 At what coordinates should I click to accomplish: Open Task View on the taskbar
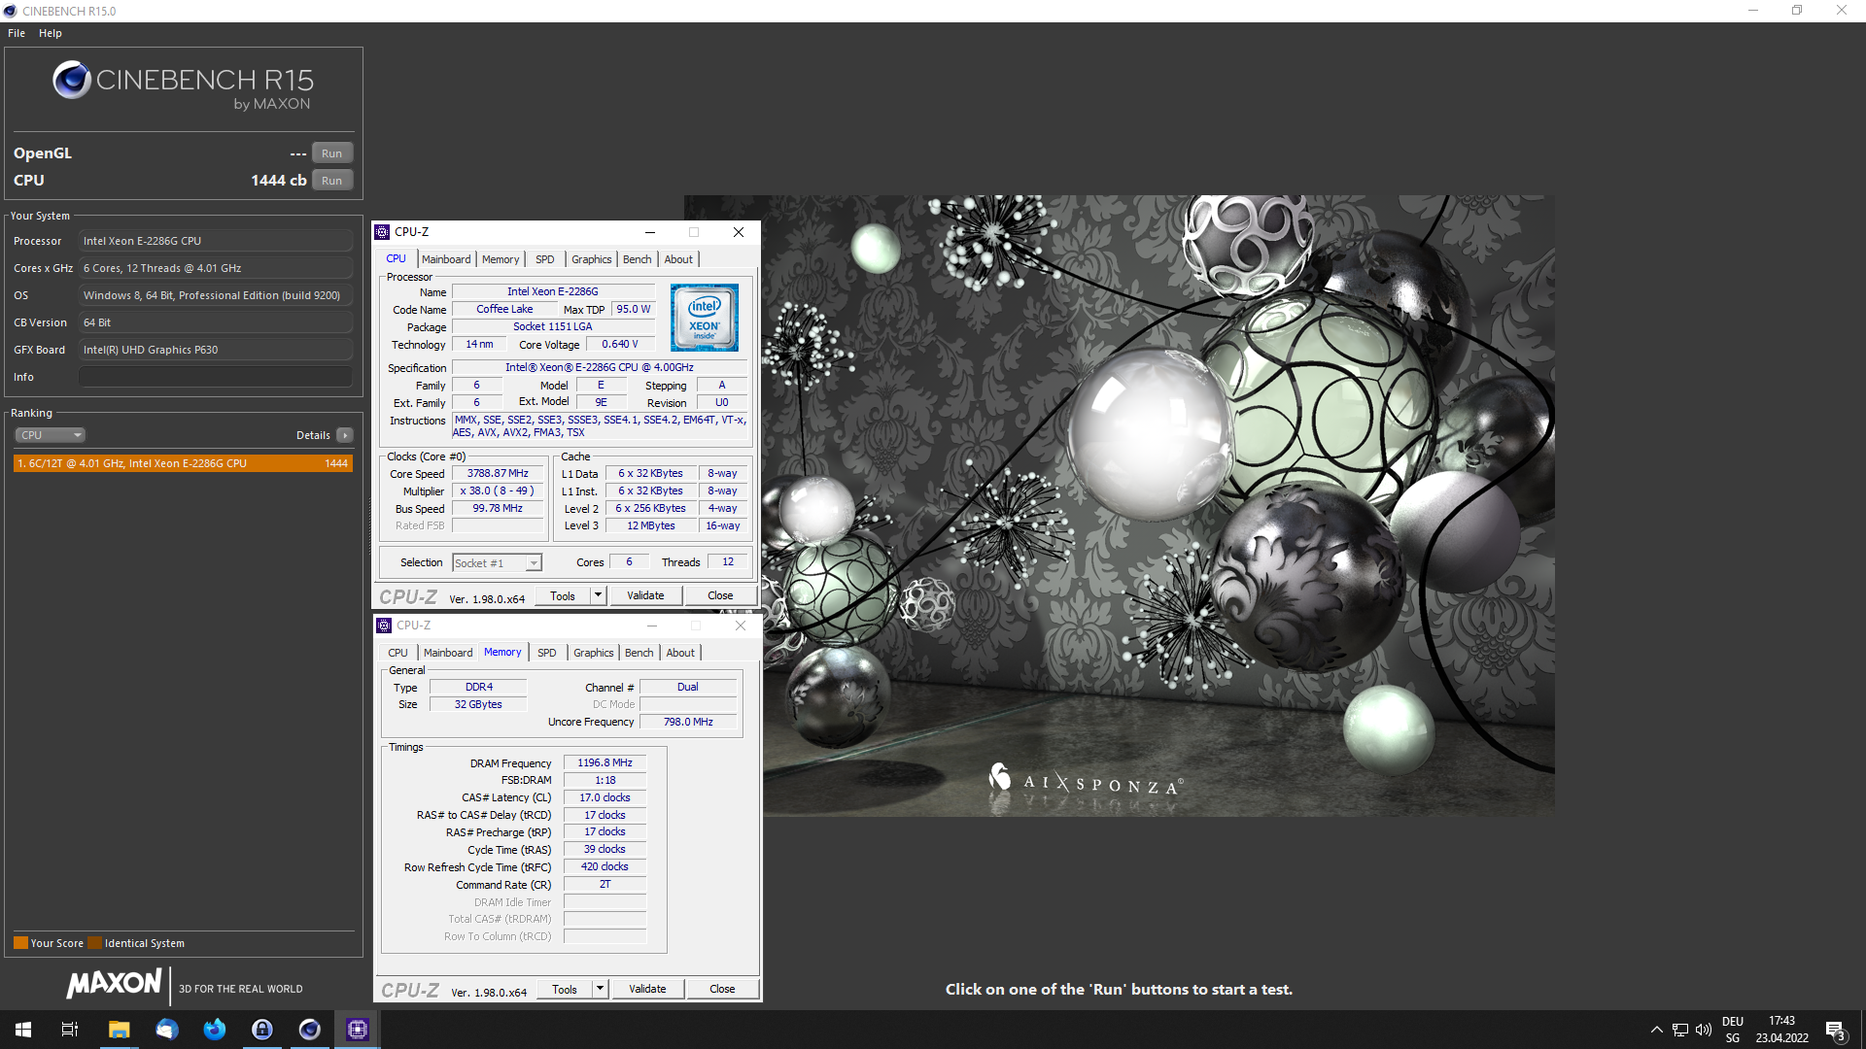(70, 1030)
